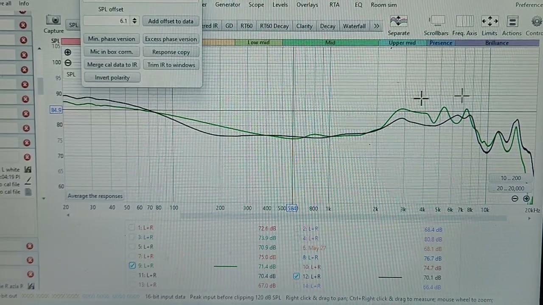
Task: Zoom in frequency axis plus icon
Action: (x=526, y=199)
